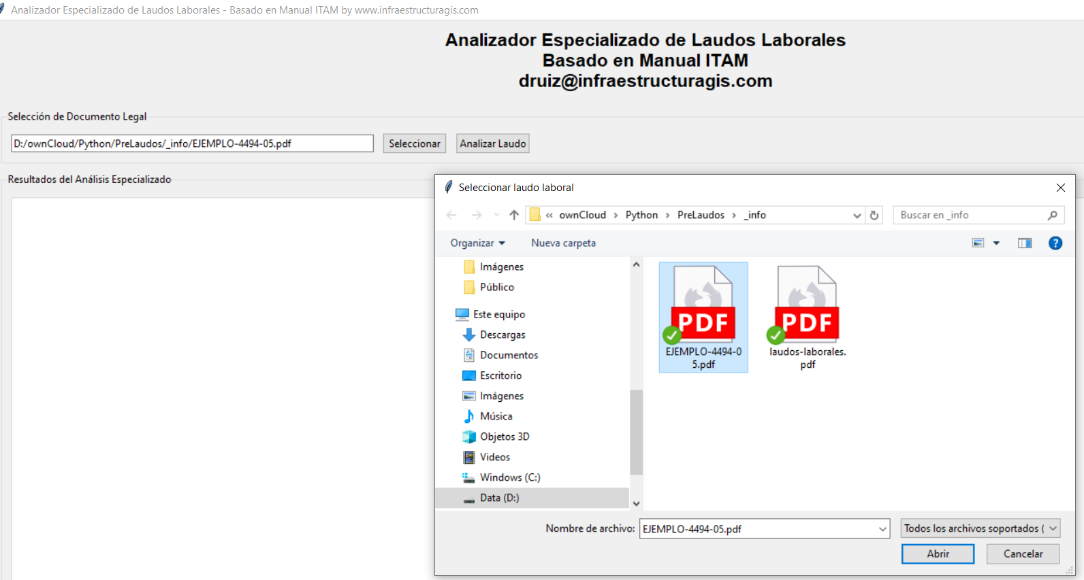Open the Descargas folder in sidebar
The image size is (1084, 580).
click(503, 335)
